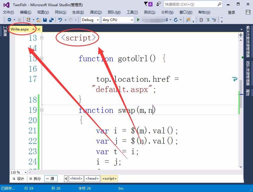
Task: Collapse the code region at line 13
Action: point(41,38)
